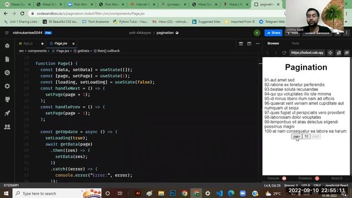Click the user avatar V icon
This screenshot has width=352, height=198.
click(x=257, y=33)
